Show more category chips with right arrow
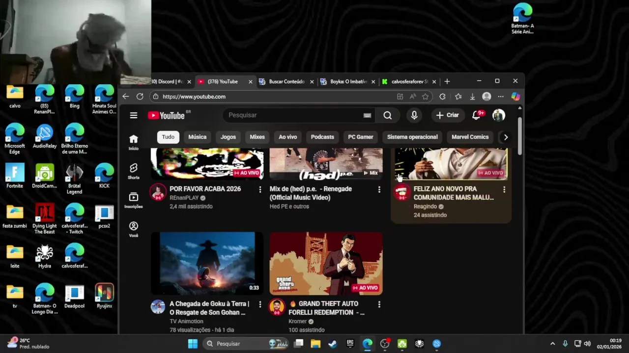 point(506,137)
